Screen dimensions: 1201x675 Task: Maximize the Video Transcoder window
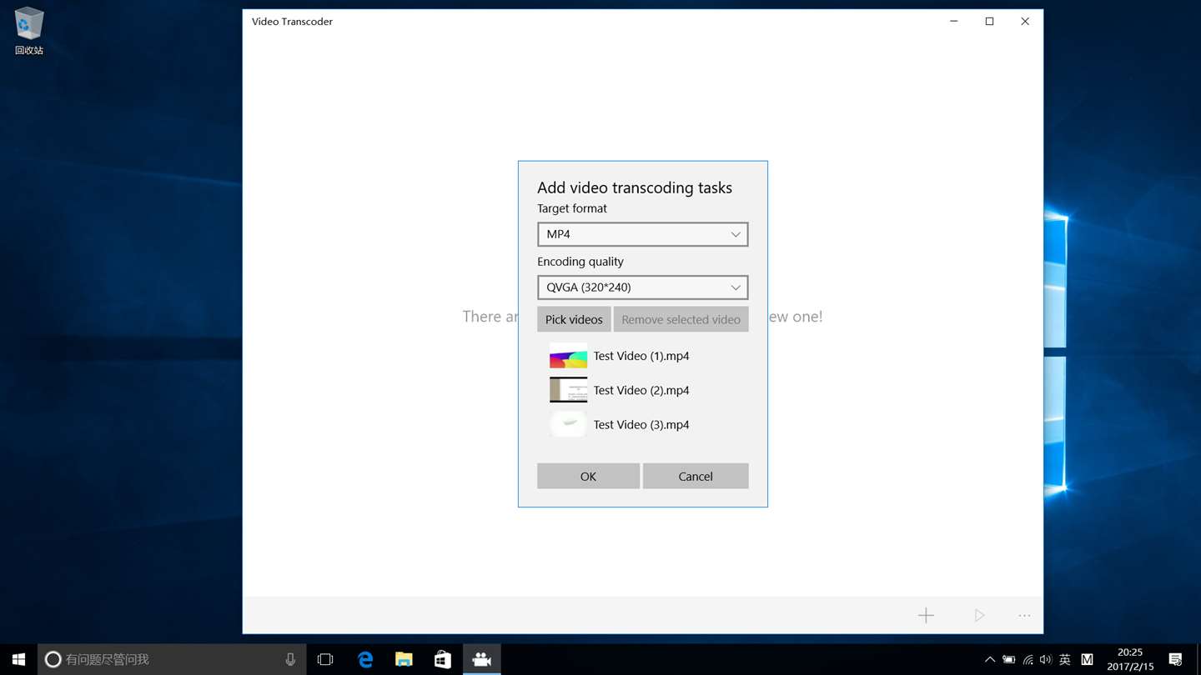click(x=989, y=22)
